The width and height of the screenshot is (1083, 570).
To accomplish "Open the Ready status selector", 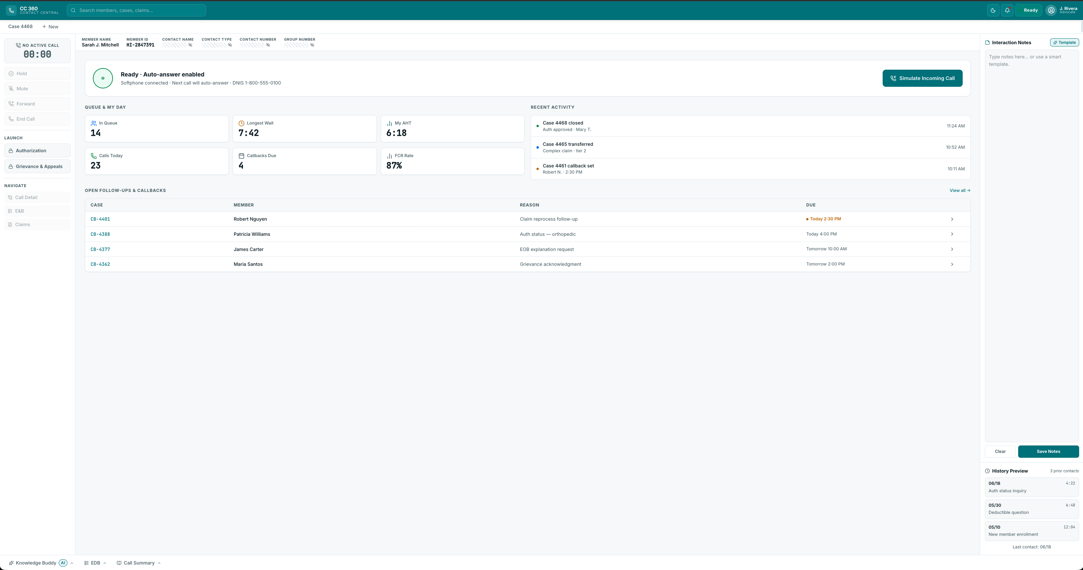I will tap(1028, 10).
